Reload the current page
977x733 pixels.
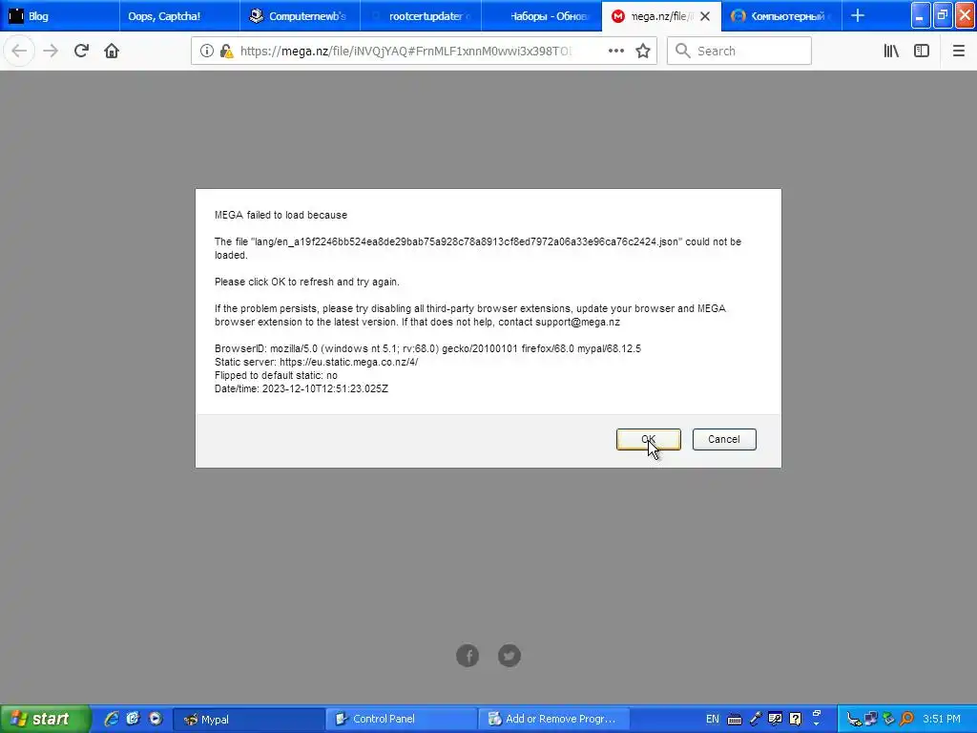pyautogui.click(x=81, y=52)
